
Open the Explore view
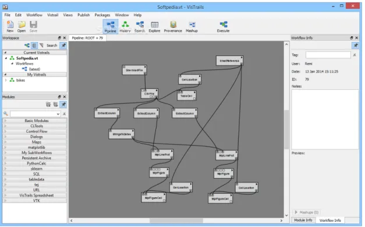(x=155, y=27)
